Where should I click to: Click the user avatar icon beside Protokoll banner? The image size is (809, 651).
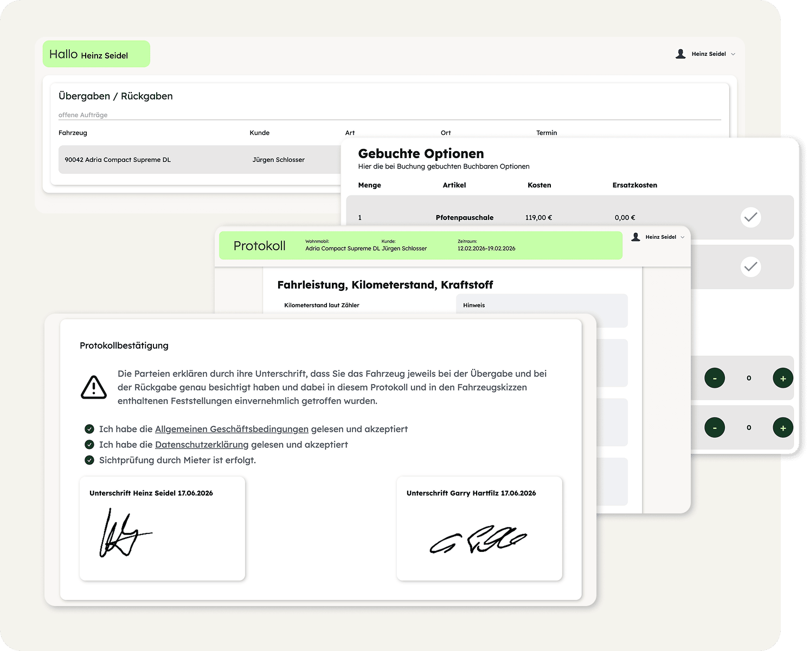coord(636,237)
